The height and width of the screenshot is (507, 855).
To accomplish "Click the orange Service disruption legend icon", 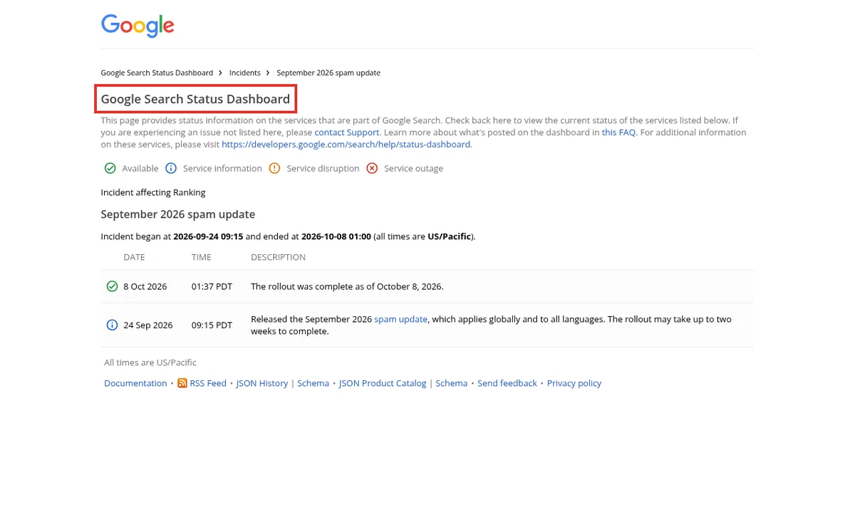I will (x=274, y=169).
